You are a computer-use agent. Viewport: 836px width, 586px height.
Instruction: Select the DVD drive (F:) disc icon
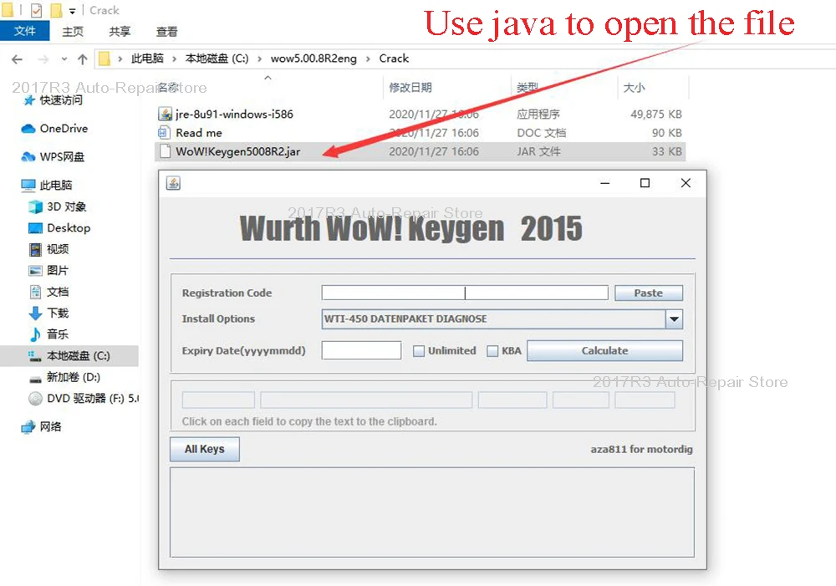(35, 399)
